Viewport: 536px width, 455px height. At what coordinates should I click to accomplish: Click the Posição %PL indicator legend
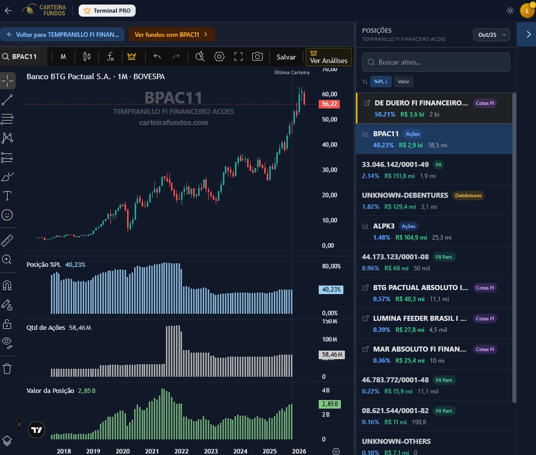click(x=56, y=265)
